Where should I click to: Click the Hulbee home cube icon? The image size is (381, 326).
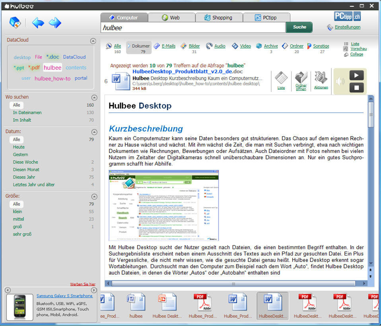pos(15,23)
